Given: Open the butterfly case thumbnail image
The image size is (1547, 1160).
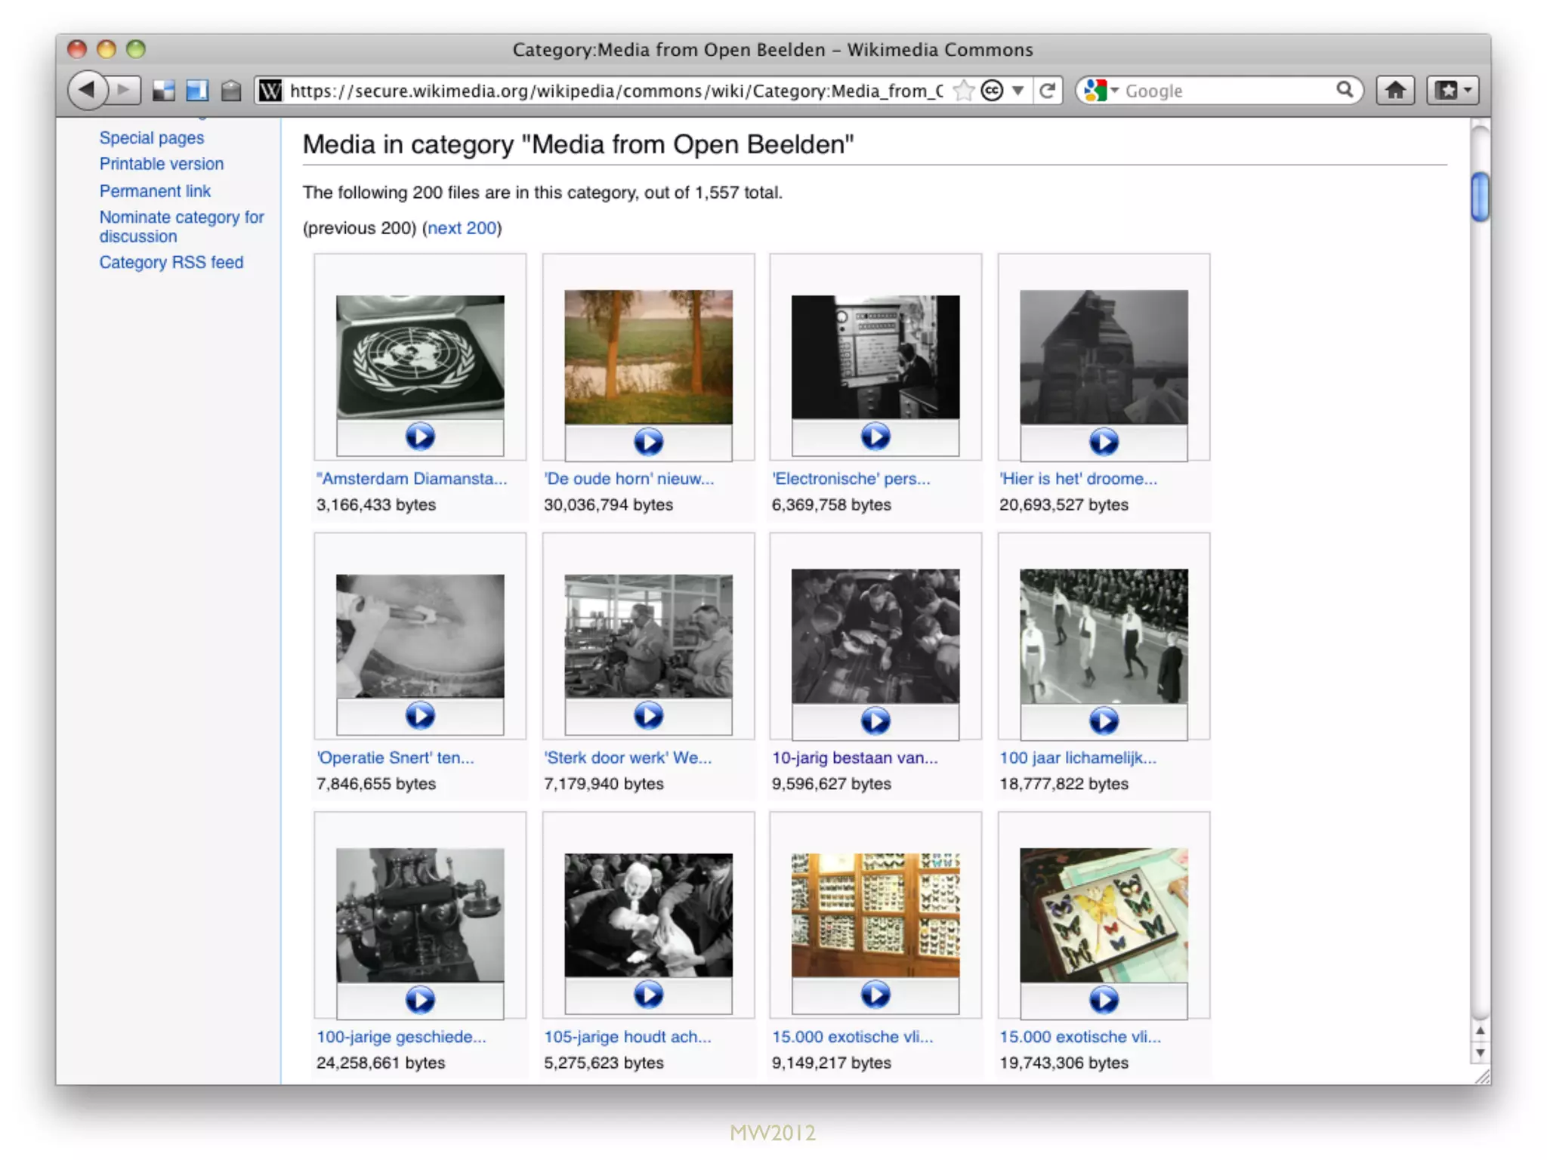Looking at the screenshot, I should 1103,915.
